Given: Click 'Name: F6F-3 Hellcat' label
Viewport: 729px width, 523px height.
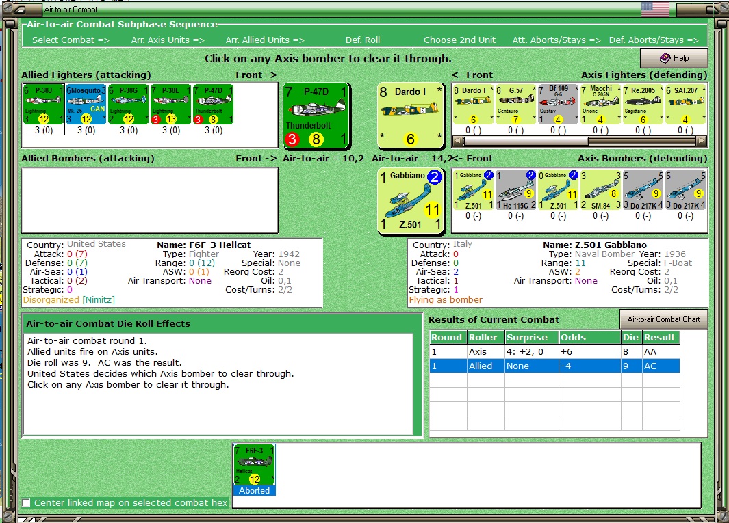Looking at the screenshot, I should [203, 245].
